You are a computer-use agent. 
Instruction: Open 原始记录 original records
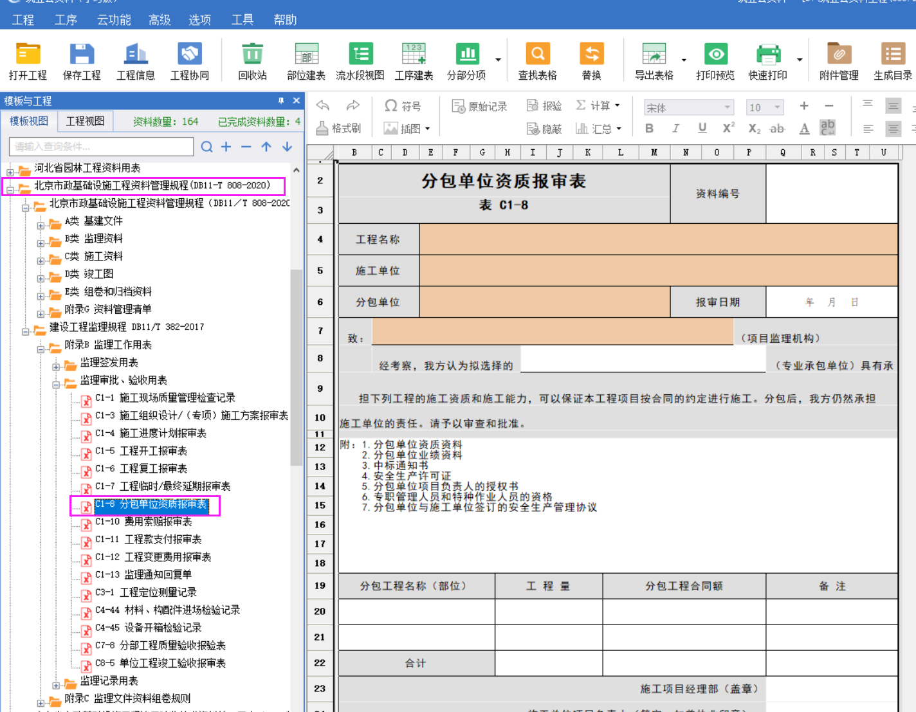[479, 106]
